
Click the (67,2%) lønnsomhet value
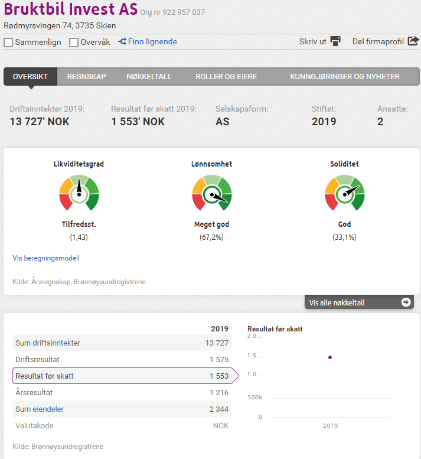pos(211,237)
